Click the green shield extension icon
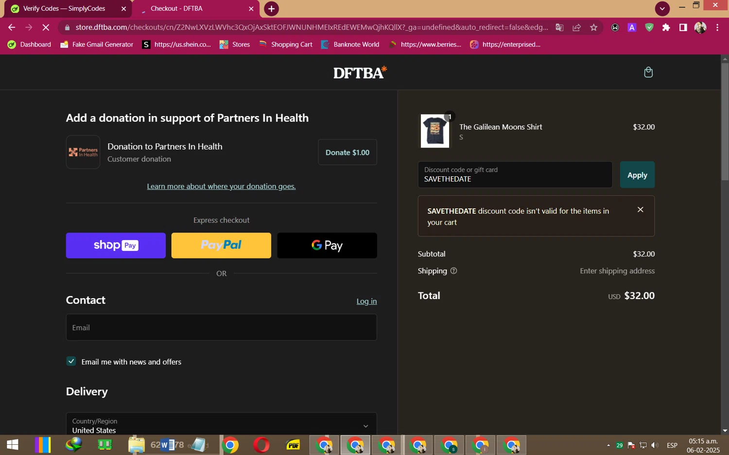Screen dimensions: 729x455 tap(649, 28)
